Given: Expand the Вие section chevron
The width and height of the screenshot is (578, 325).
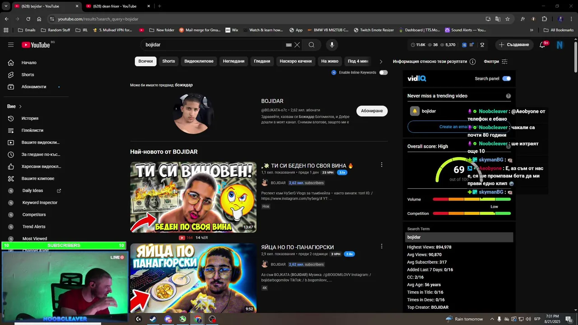Looking at the screenshot, I should point(20,107).
